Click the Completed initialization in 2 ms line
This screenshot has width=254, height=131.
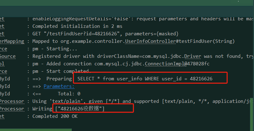click(77, 26)
